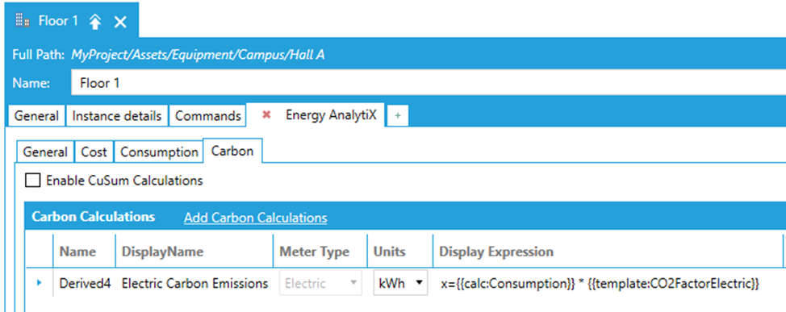Remove Energy AnalytiX via the red x icon
Screen dimensions: 786x312
[266, 115]
